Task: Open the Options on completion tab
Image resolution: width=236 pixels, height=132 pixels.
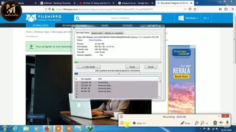Action: 114,33
